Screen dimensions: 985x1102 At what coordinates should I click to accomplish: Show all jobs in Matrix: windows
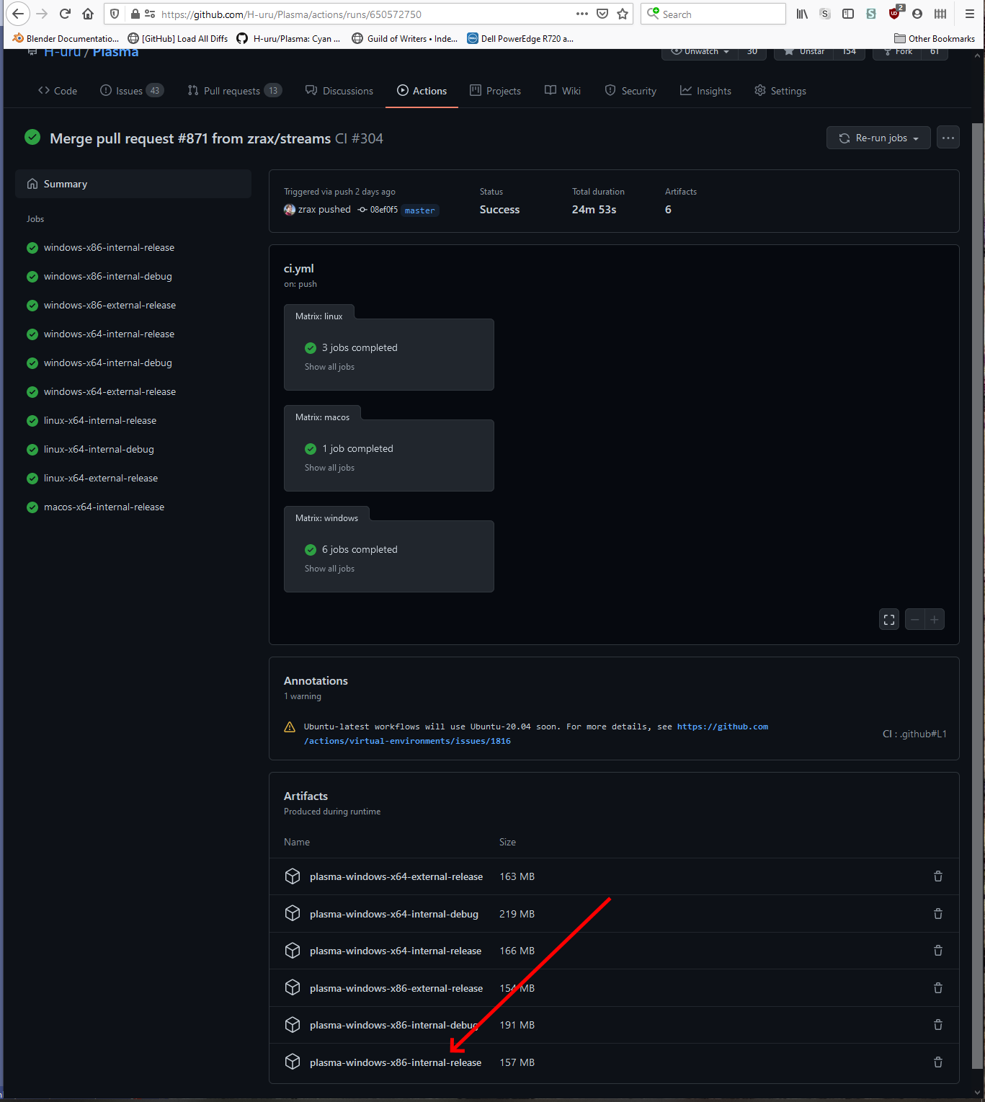coord(329,569)
